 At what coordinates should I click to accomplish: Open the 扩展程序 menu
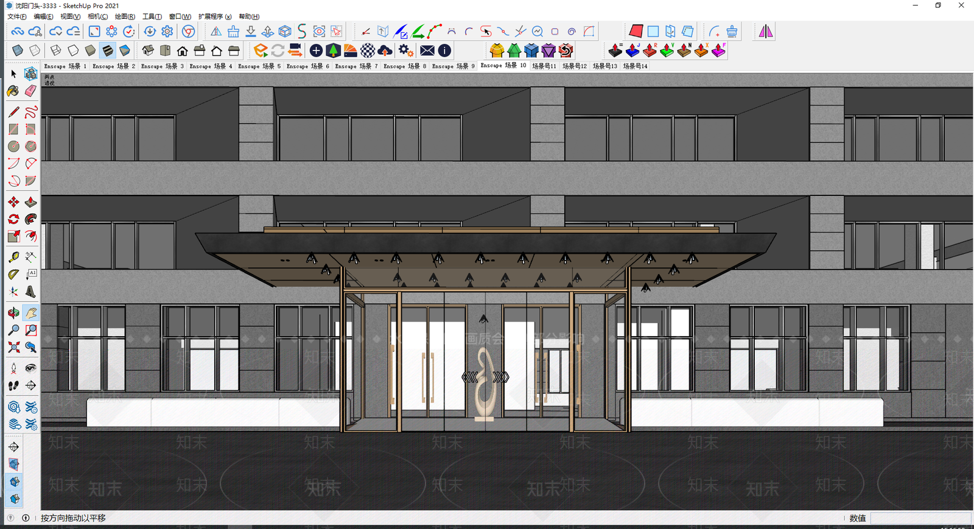(214, 16)
